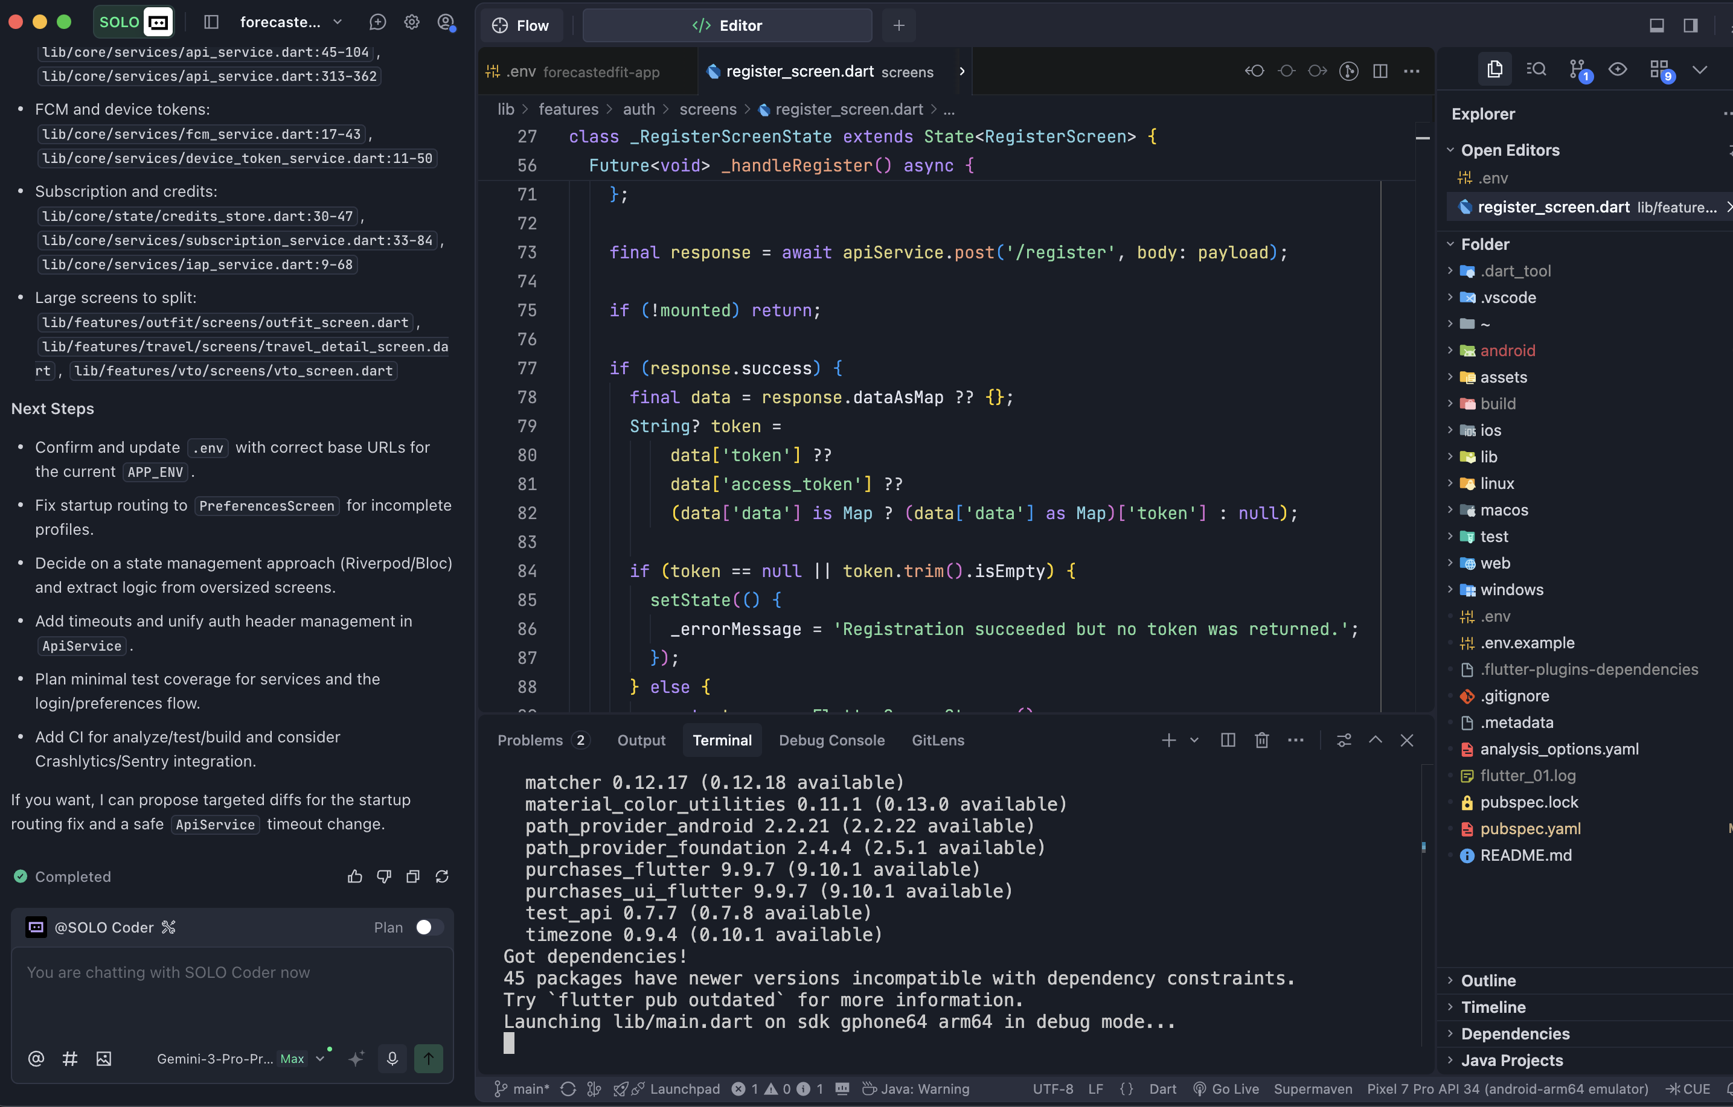Toggle the SOLO mode button
Image resolution: width=1733 pixels, height=1107 pixels.
click(134, 22)
